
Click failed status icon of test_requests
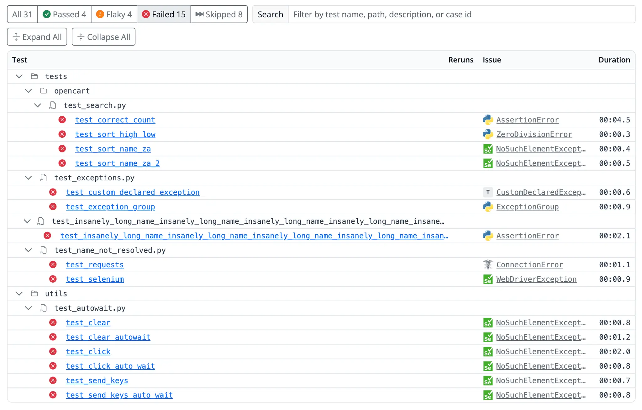(53, 264)
